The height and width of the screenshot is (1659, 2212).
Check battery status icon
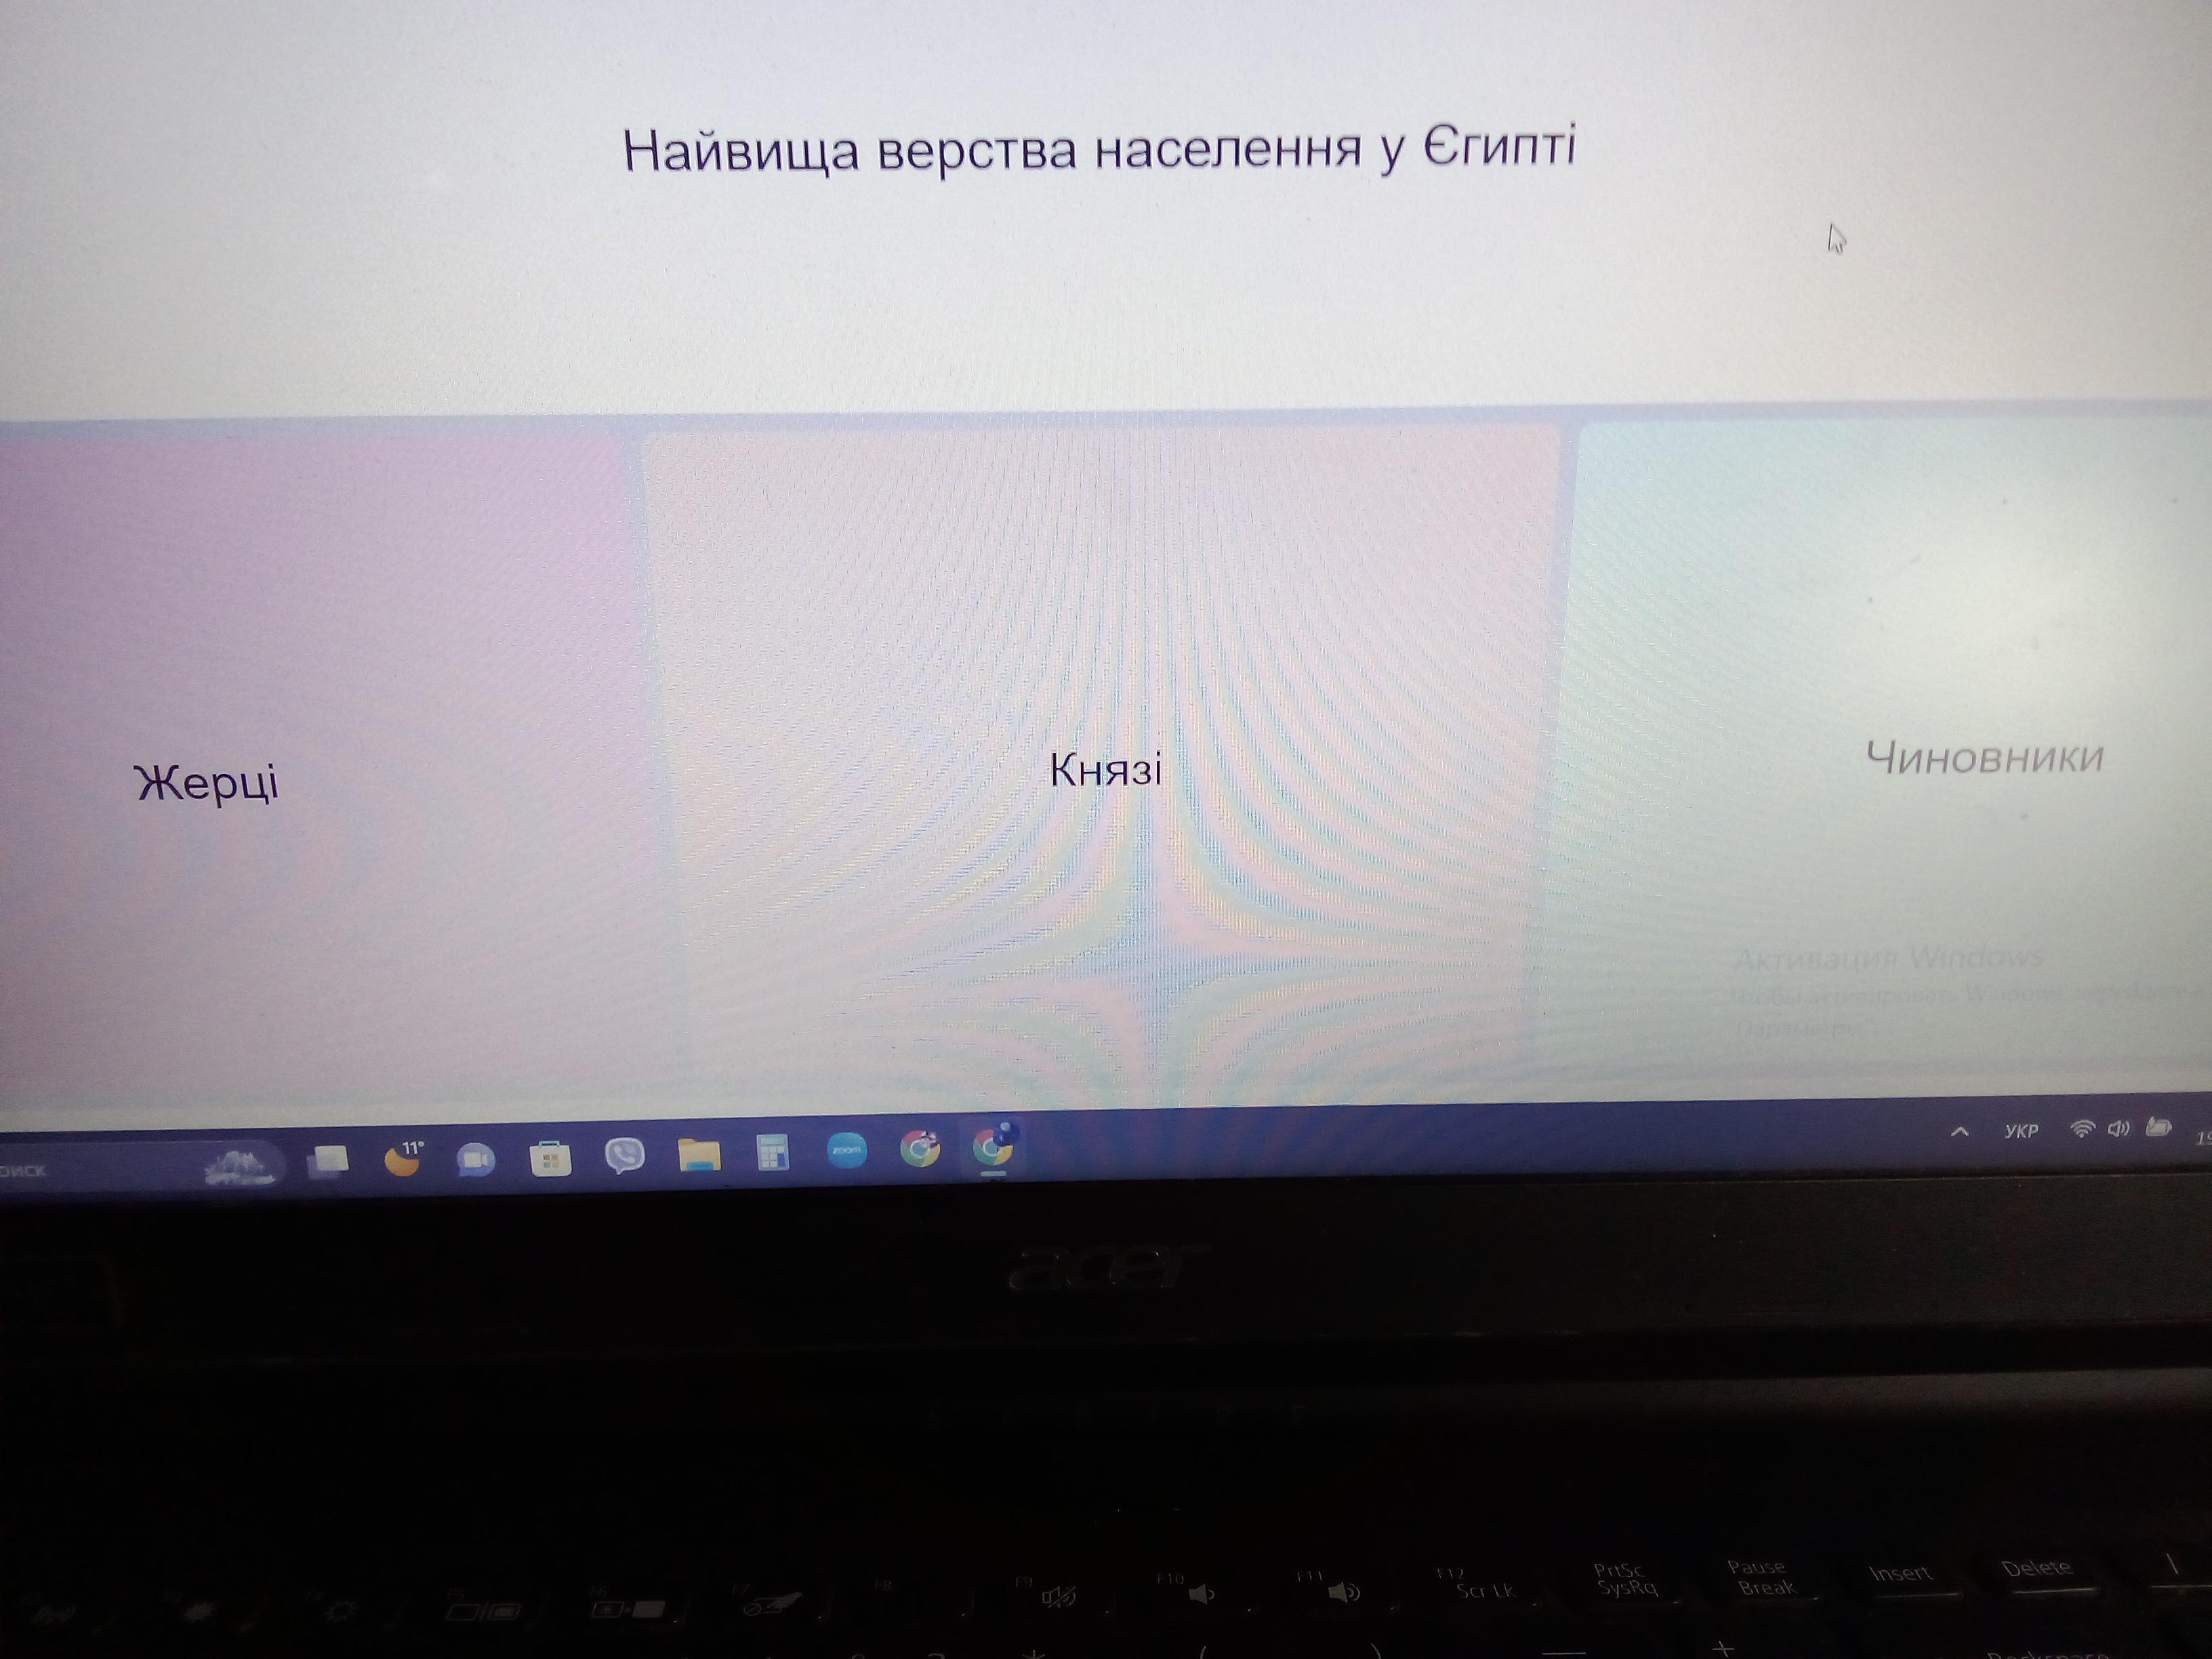[2159, 1128]
